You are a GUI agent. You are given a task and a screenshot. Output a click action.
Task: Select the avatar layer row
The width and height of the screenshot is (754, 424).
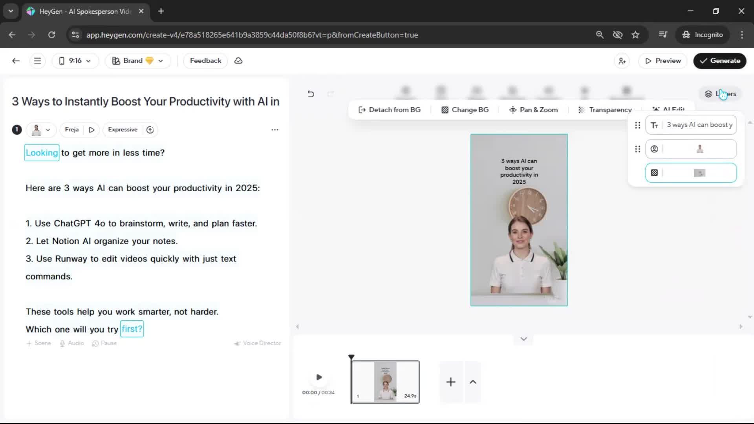point(691,149)
